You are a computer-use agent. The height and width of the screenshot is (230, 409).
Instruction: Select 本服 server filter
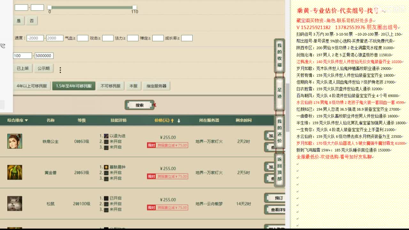[x=134, y=86]
